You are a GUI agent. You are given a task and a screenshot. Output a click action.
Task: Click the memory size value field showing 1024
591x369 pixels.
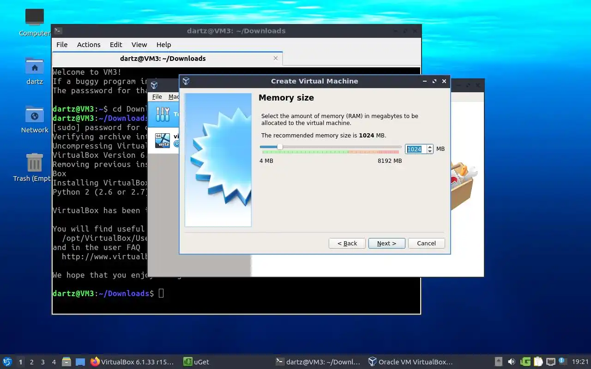point(416,149)
